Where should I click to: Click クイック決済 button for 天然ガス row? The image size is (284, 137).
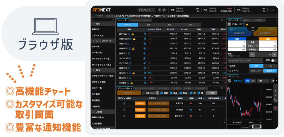click(x=158, y=103)
